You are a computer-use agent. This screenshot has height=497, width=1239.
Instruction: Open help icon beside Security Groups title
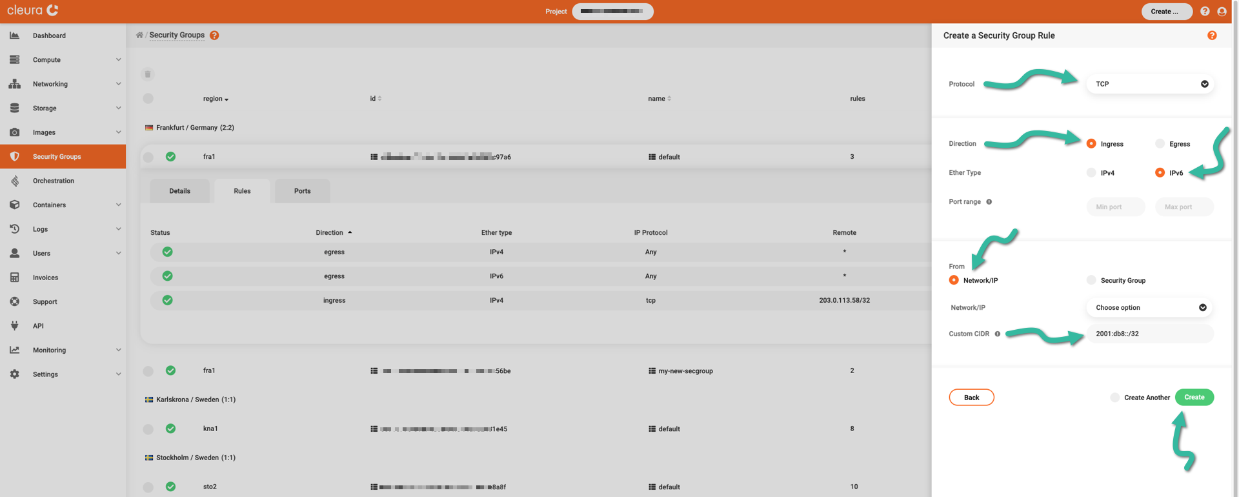click(x=214, y=35)
